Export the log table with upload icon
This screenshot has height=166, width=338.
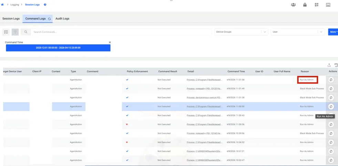[x=329, y=65]
